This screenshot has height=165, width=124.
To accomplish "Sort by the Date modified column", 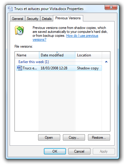I will [x=57, y=55].
